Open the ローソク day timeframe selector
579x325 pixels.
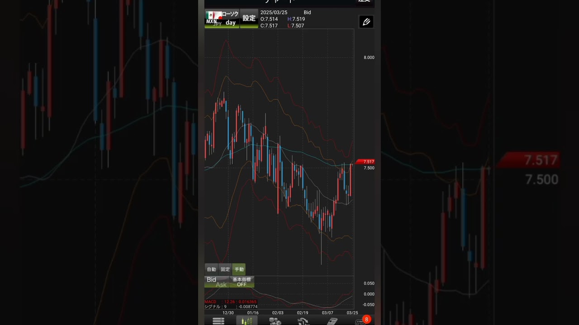pos(231,19)
